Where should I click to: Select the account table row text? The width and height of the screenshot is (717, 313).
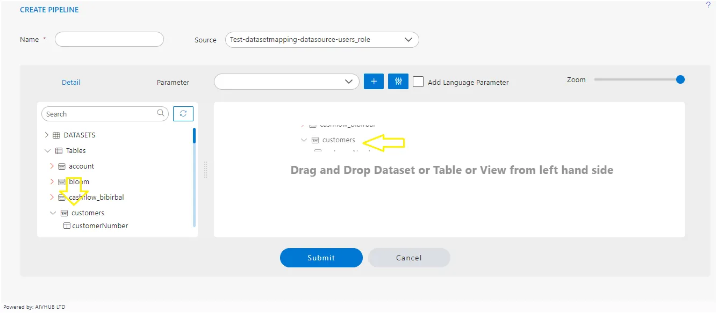coord(82,166)
